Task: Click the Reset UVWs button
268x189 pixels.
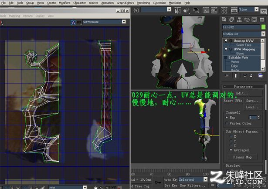Action: click(233, 101)
